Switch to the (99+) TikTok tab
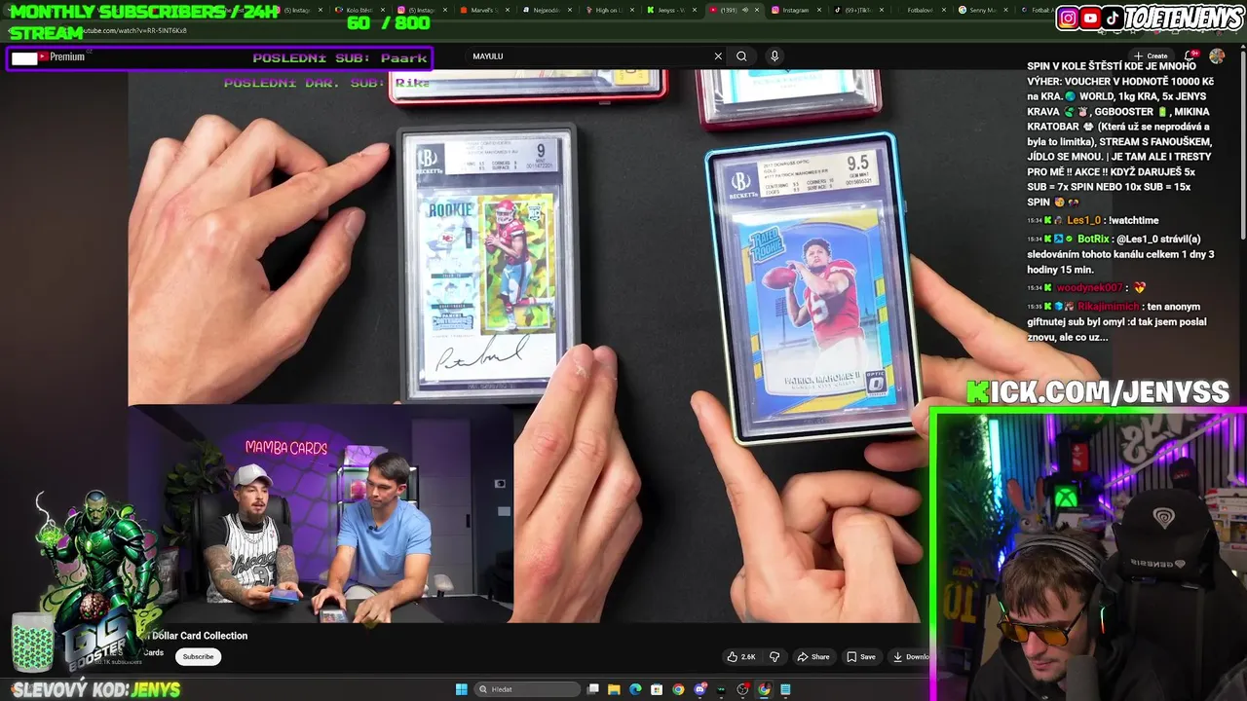This screenshot has height=701, width=1247. pyautogui.click(x=859, y=10)
